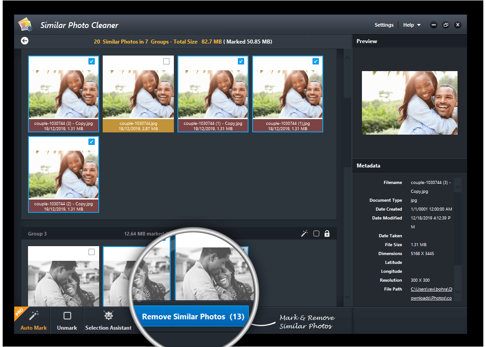Click the couple photo in the Preview panel
Image resolution: width=486 pixels, height=347 pixels.
pyautogui.click(x=409, y=103)
